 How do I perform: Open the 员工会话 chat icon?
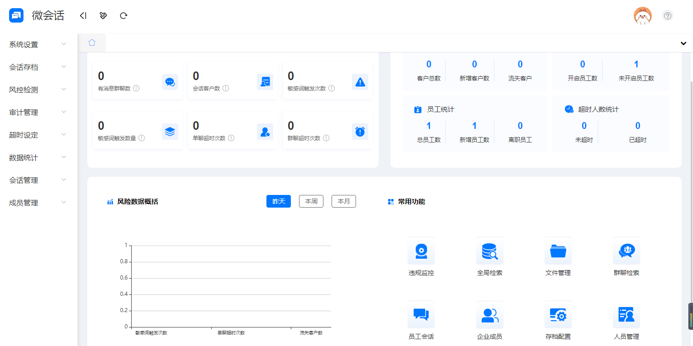[421, 315]
